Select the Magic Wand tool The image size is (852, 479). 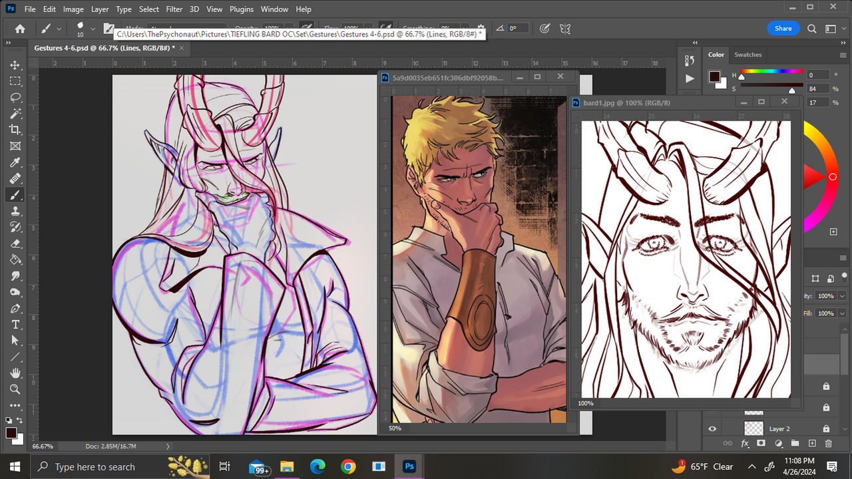click(15, 114)
